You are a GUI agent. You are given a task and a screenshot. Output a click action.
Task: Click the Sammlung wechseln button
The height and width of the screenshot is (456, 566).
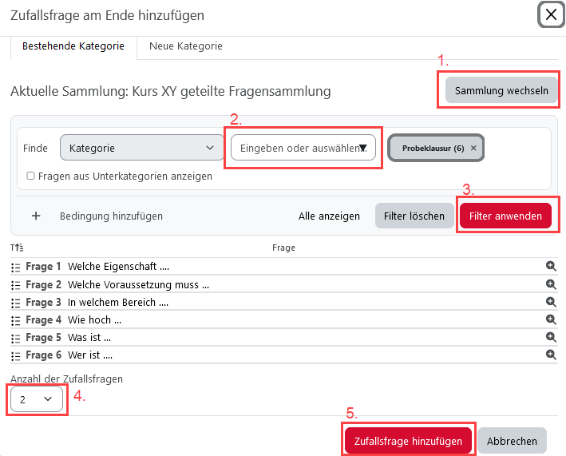click(501, 91)
